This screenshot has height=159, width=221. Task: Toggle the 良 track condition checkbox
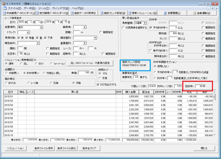(19, 38)
